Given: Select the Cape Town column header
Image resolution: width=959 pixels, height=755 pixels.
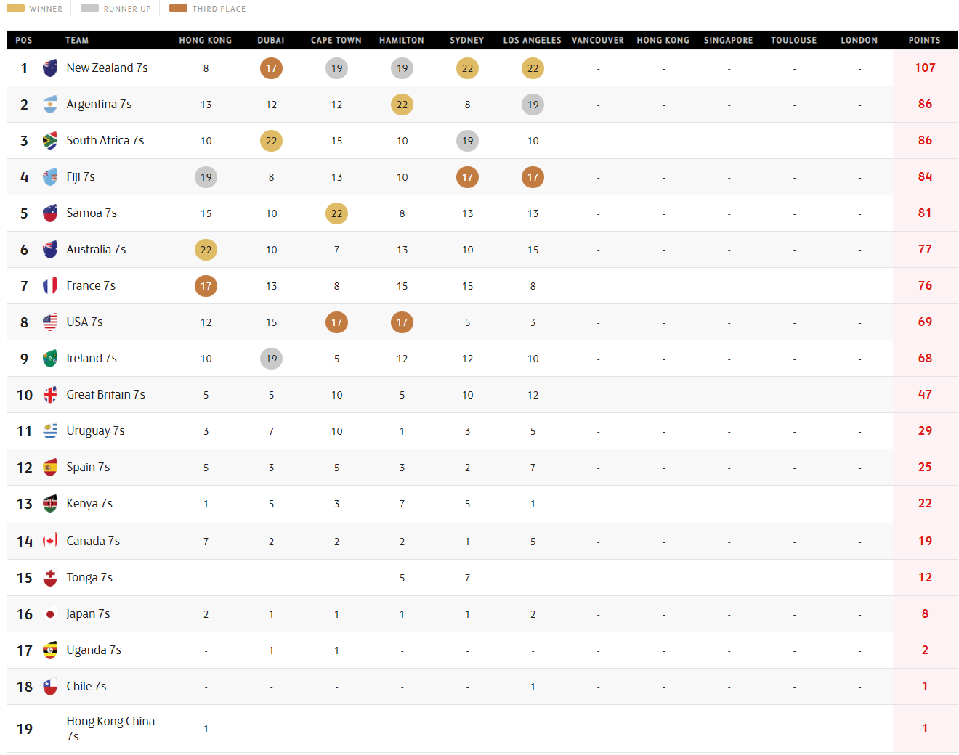Looking at the screenshot, I should coord(336,41).
